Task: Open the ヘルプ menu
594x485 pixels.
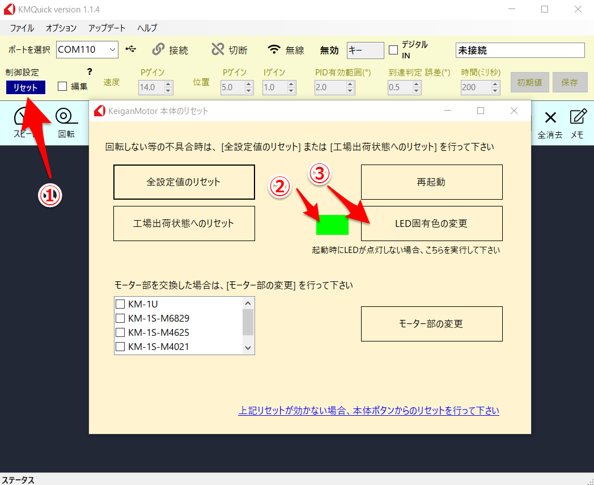Action: (x=147, y=28)
